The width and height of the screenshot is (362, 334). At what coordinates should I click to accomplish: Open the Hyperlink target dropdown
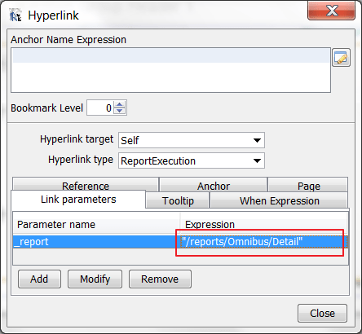[x=192, y=140]
